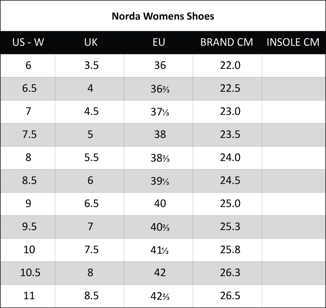Click brand CM value 25.3
Viewport: 326px width, 308px height.
click(230, 227)
